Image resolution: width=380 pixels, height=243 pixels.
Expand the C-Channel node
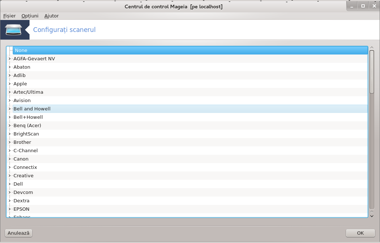click(x=9, y=150)
